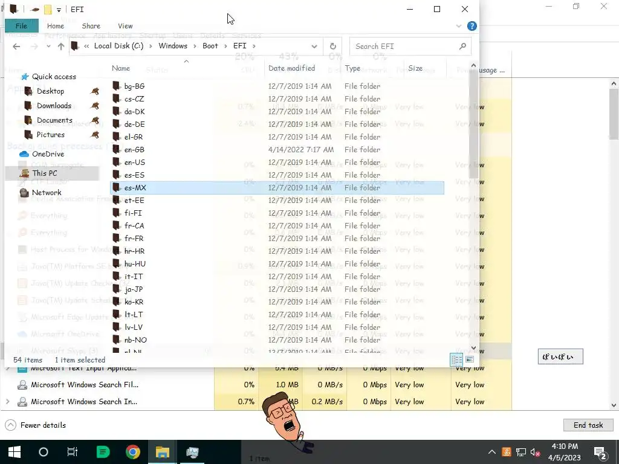Sort by Date modified column header
This screenshot has height=464, width=619.
pyautogui.click(x=291, y=68)
